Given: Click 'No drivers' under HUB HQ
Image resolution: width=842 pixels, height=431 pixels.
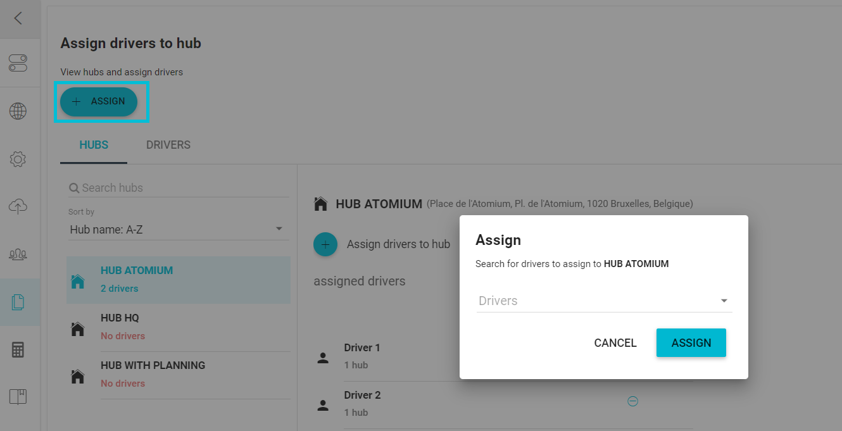Looking at the screenshot, I should [x=123, y=336].
